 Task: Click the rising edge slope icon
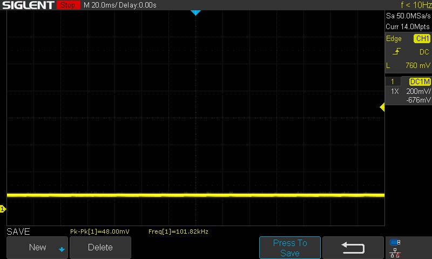(x=397, y=51)
